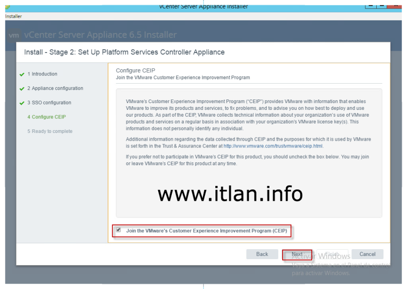Uncheck the Join CEIP checkbox
Screen dimensions: 407x289
(x=118, y=230)
